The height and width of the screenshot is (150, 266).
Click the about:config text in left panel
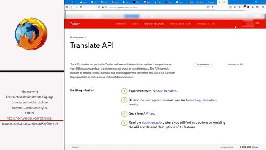pos(30,92)
